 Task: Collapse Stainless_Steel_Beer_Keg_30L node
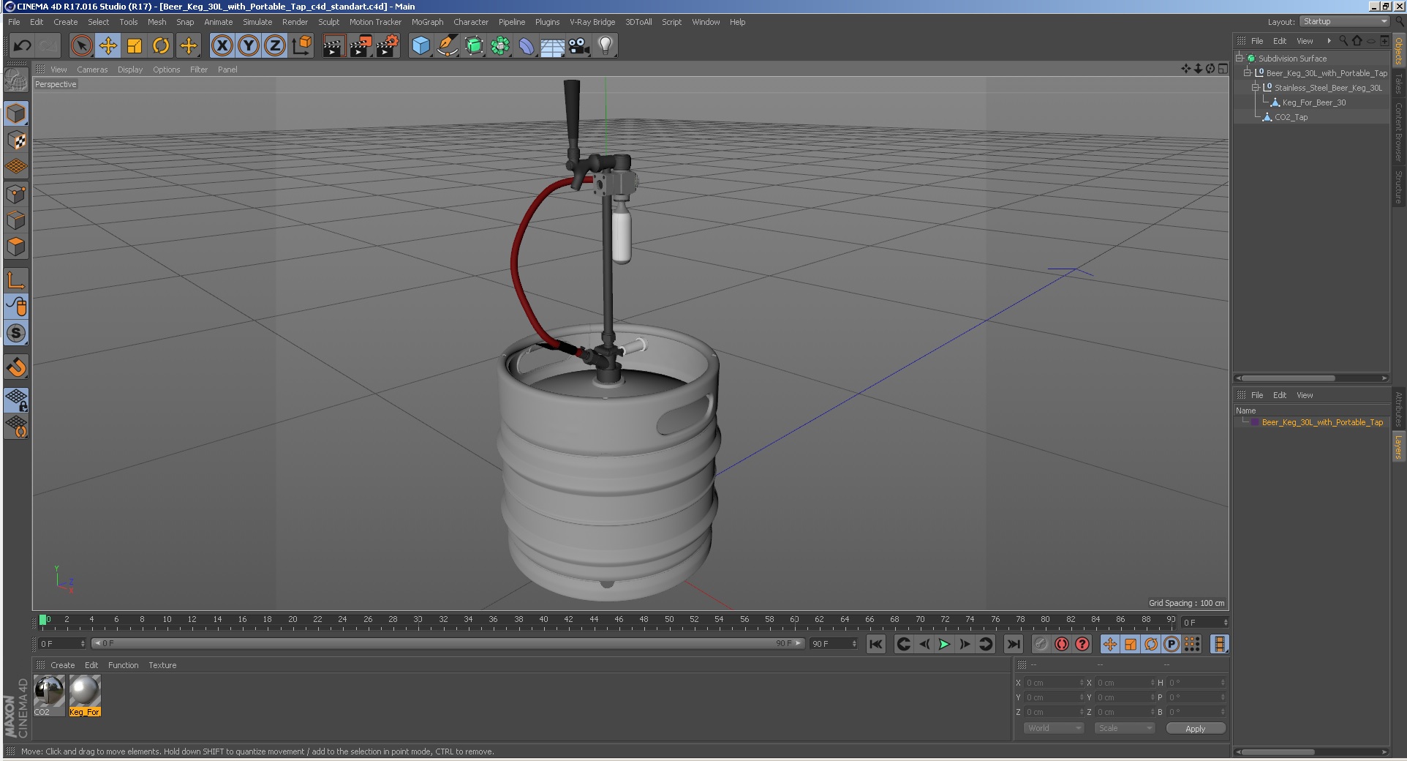click(1256, 87)
